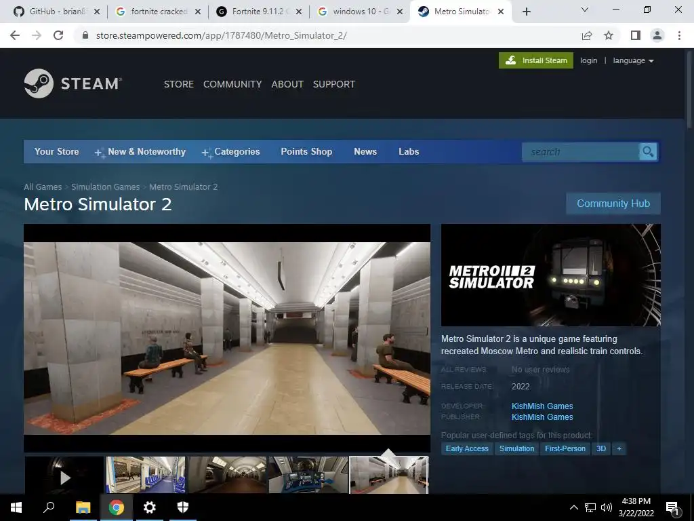Open the Metro Simulator 2 breadcrumb
694x521 pixels.
(183, 187)
